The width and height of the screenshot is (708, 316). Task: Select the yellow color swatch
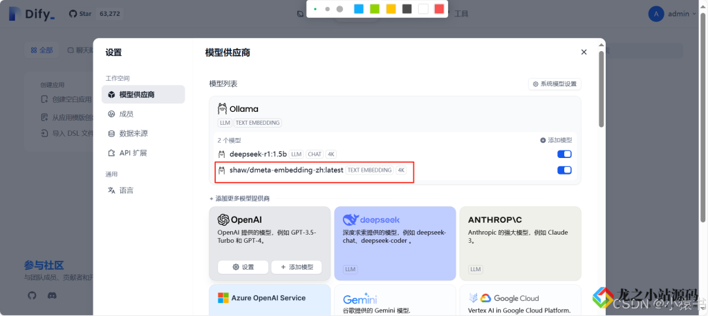pos(391,8)
